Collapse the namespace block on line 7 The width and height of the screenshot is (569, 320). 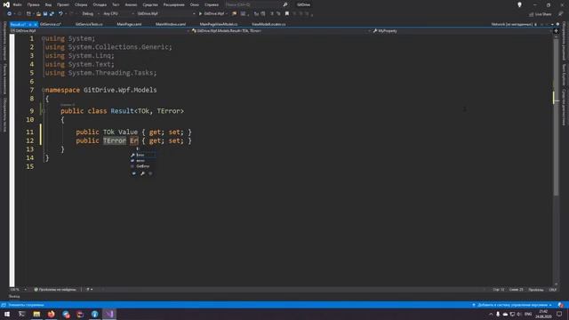(x=43, y=90)
